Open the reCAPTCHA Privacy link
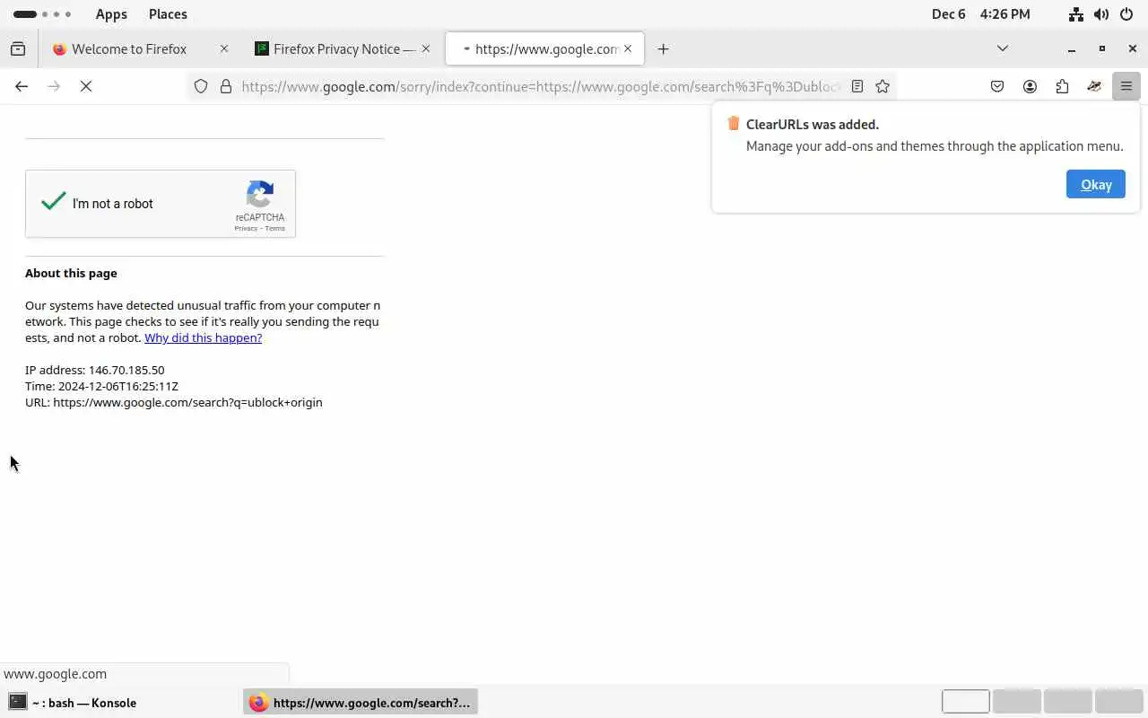1148x718 pixels. pyautogui.click(x=246, y=229)
